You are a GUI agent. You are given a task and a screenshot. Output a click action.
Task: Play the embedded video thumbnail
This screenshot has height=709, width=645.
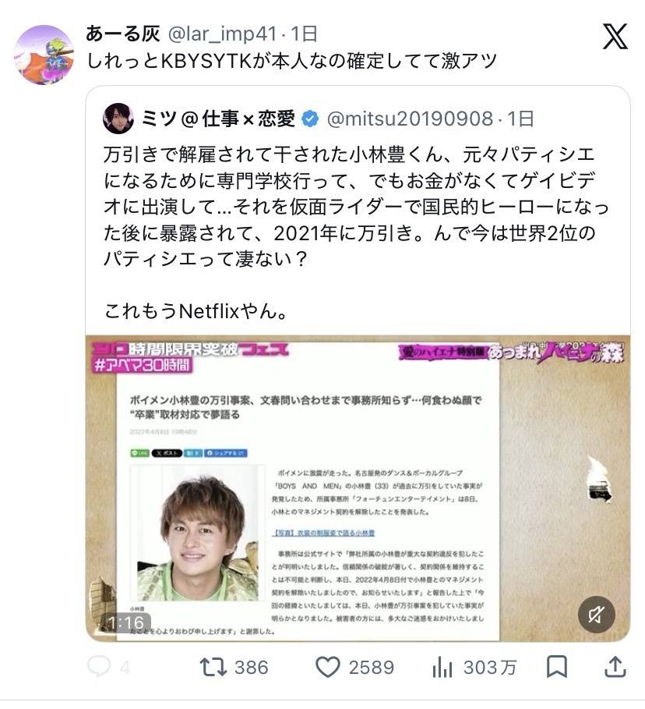coord(358,488)
